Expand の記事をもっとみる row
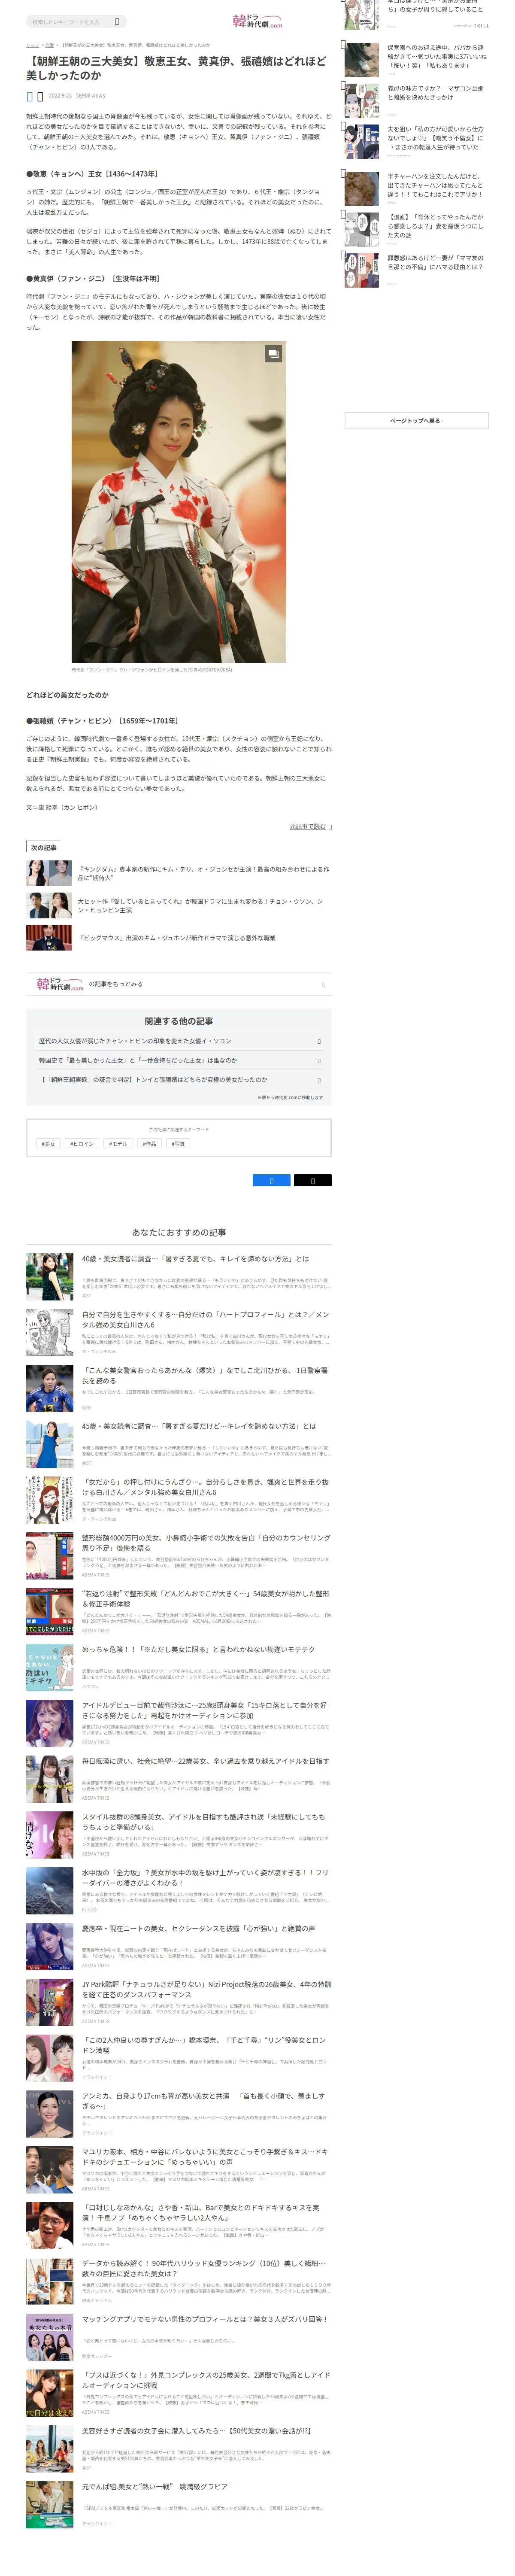 tap(179, 984)
